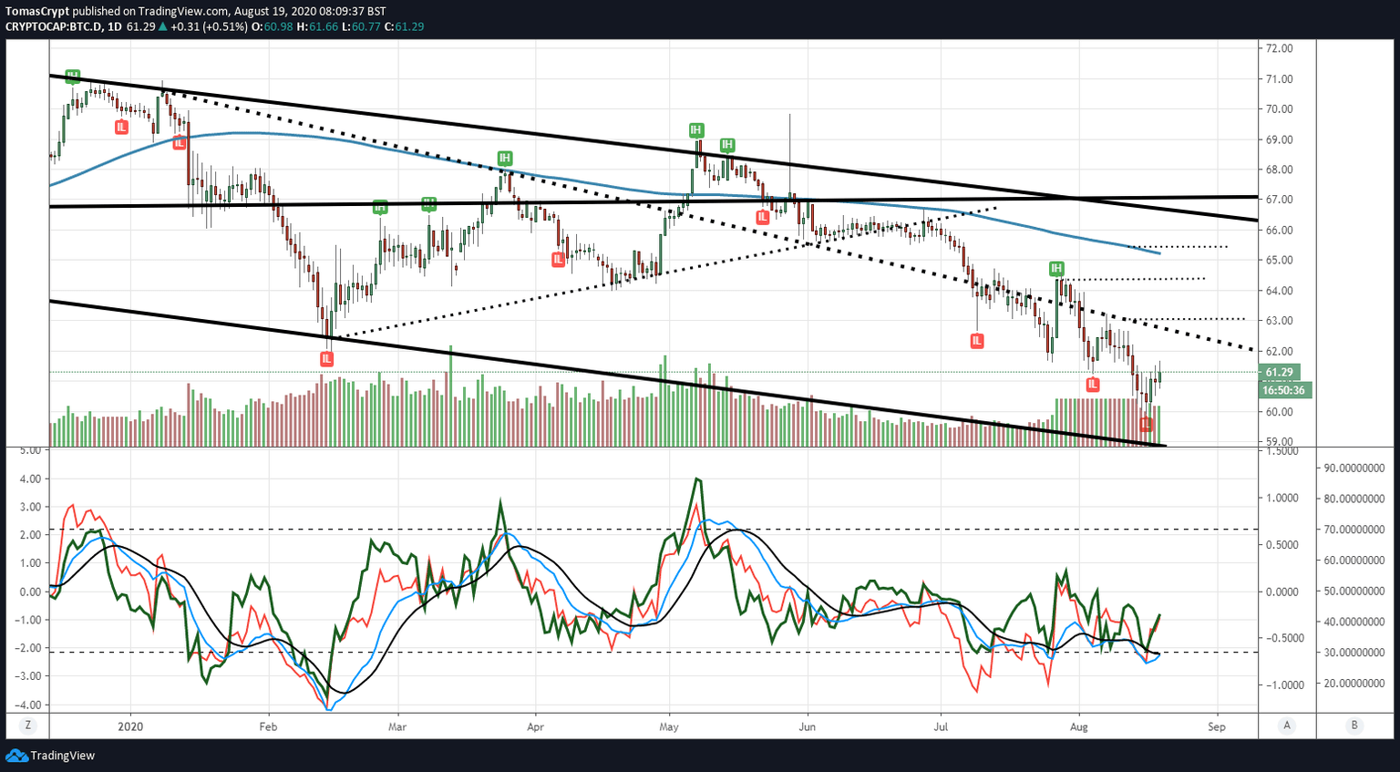Select the green 61.29 current price tag on axis

pyautogui.click(x=1279, y=372)
